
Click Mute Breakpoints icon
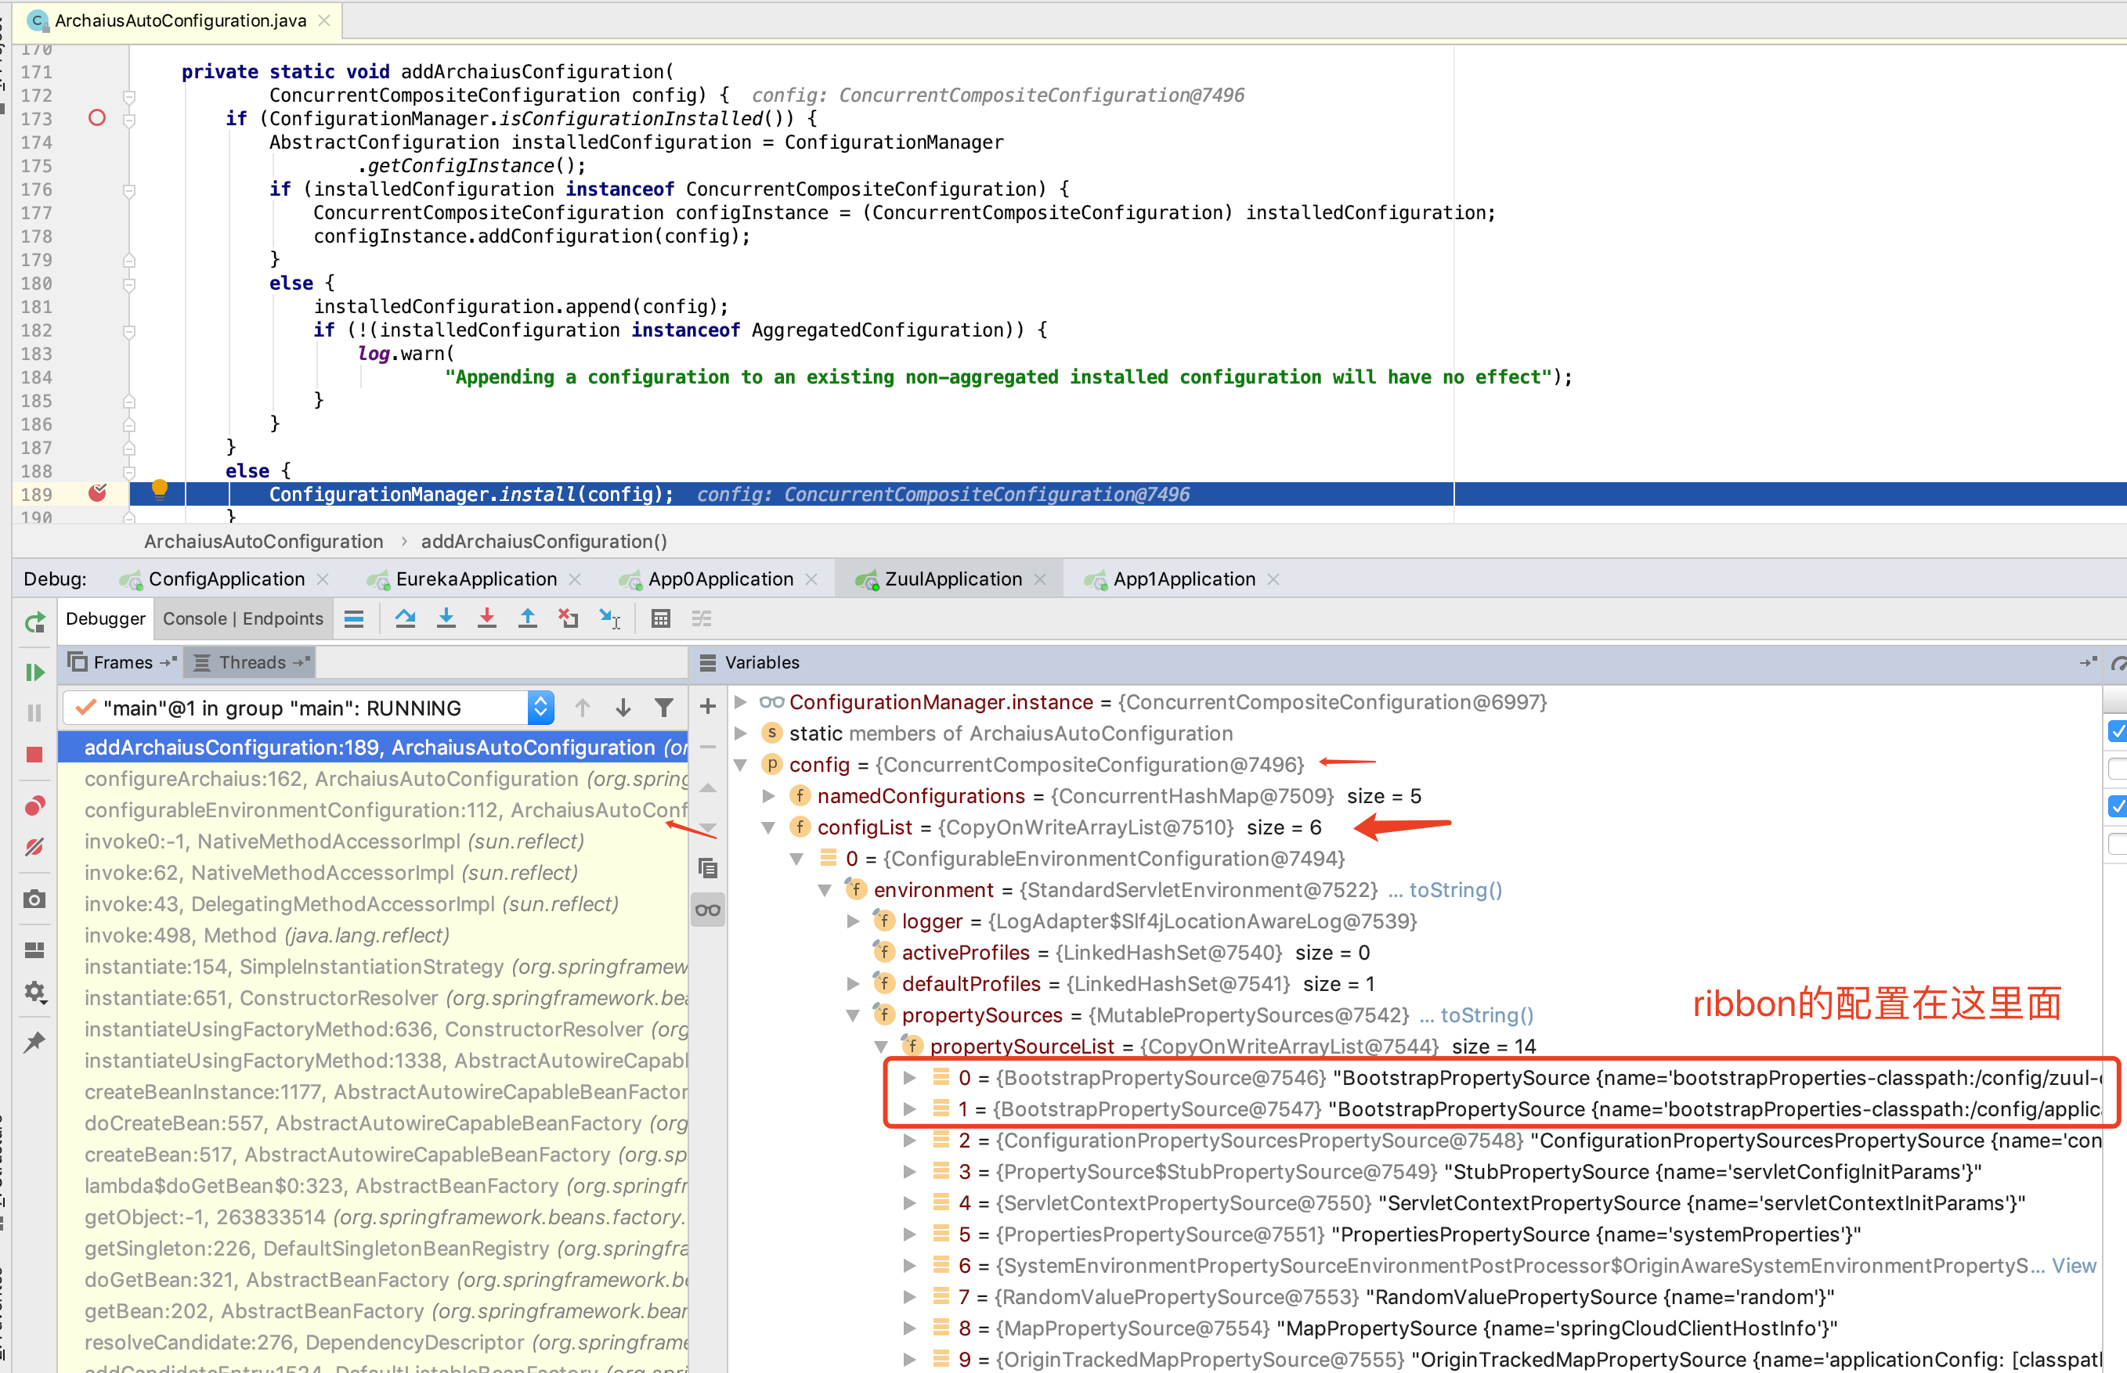point(34,846)
